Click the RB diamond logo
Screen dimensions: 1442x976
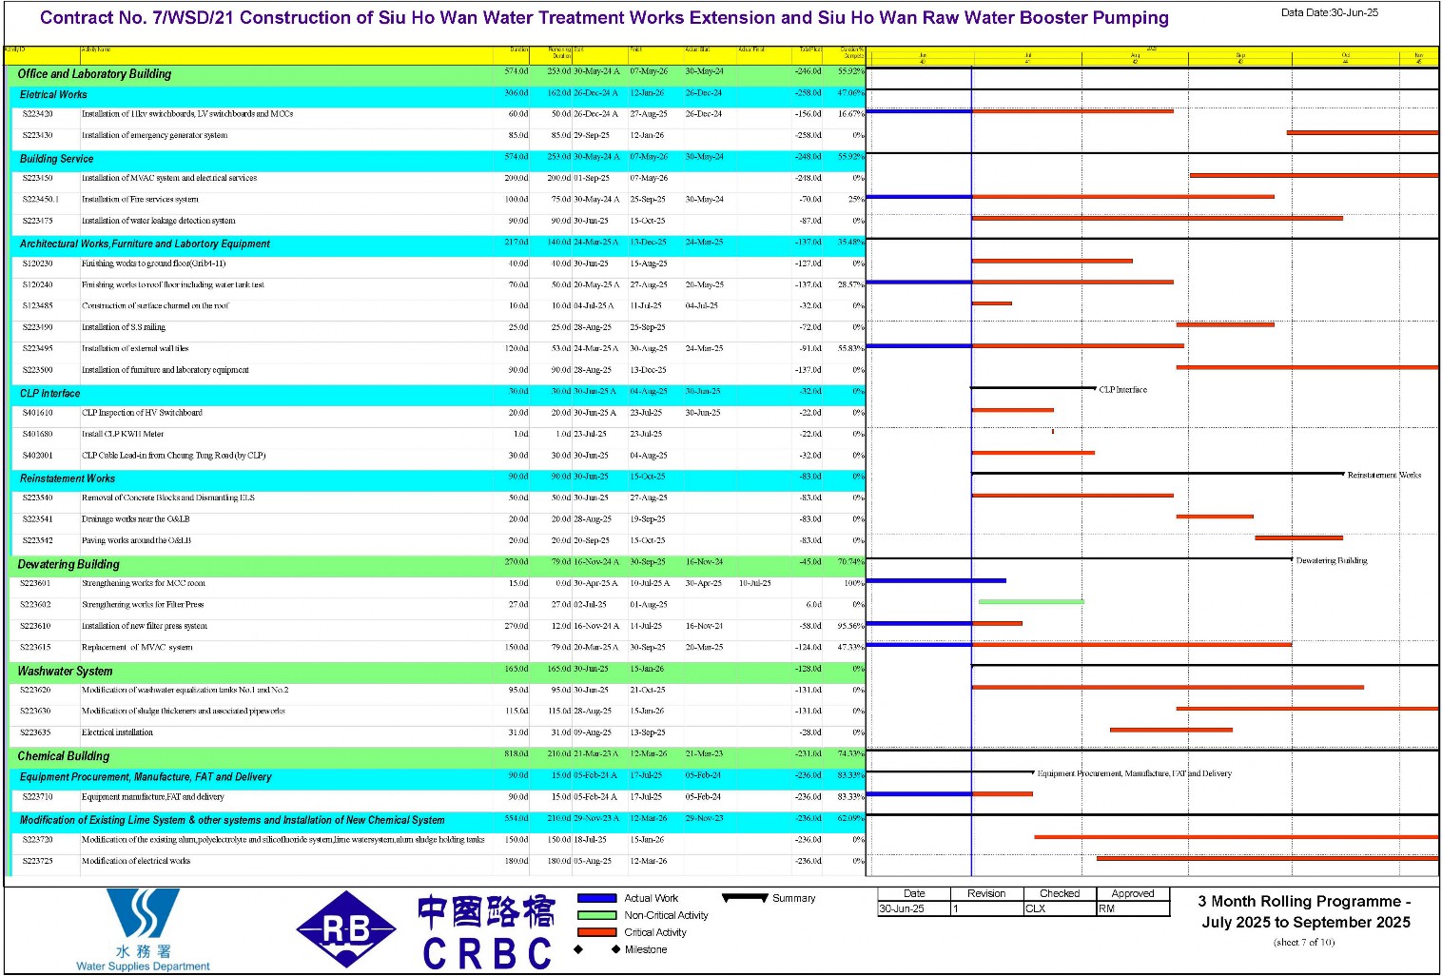(346, 929)
